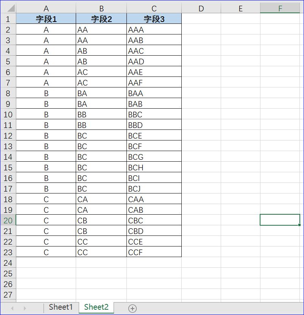Select the cell containing BAA
Screen dimensions: 304x315
tap(154, 93)
